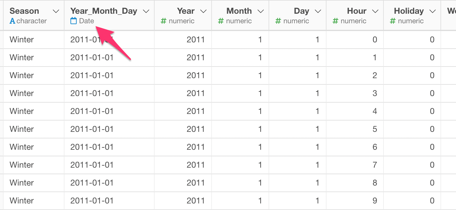Screen dimensions: 456x210
Task: Open the Hour column dropdown chevron
Action: click(x=375, y=11)
